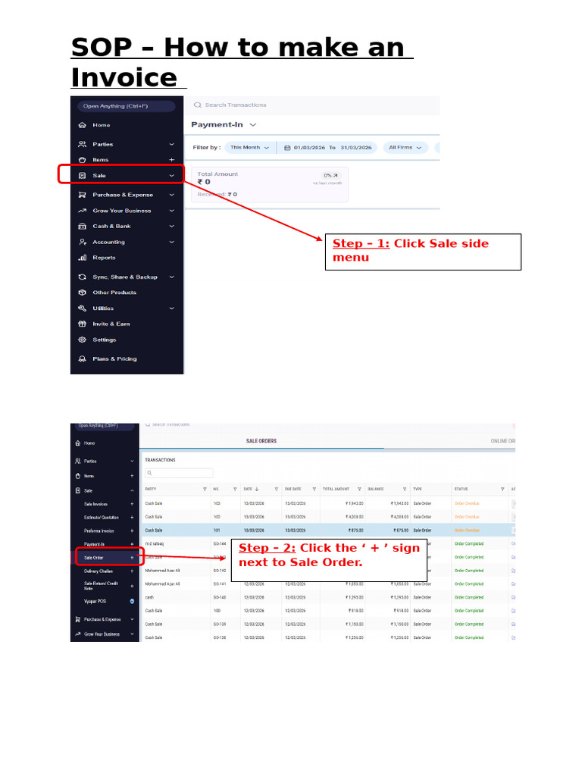Expand the Sale menu chevron in Payment-In screenshot
The height and width of the screenshot is (776, 582).
pos(172,176)
